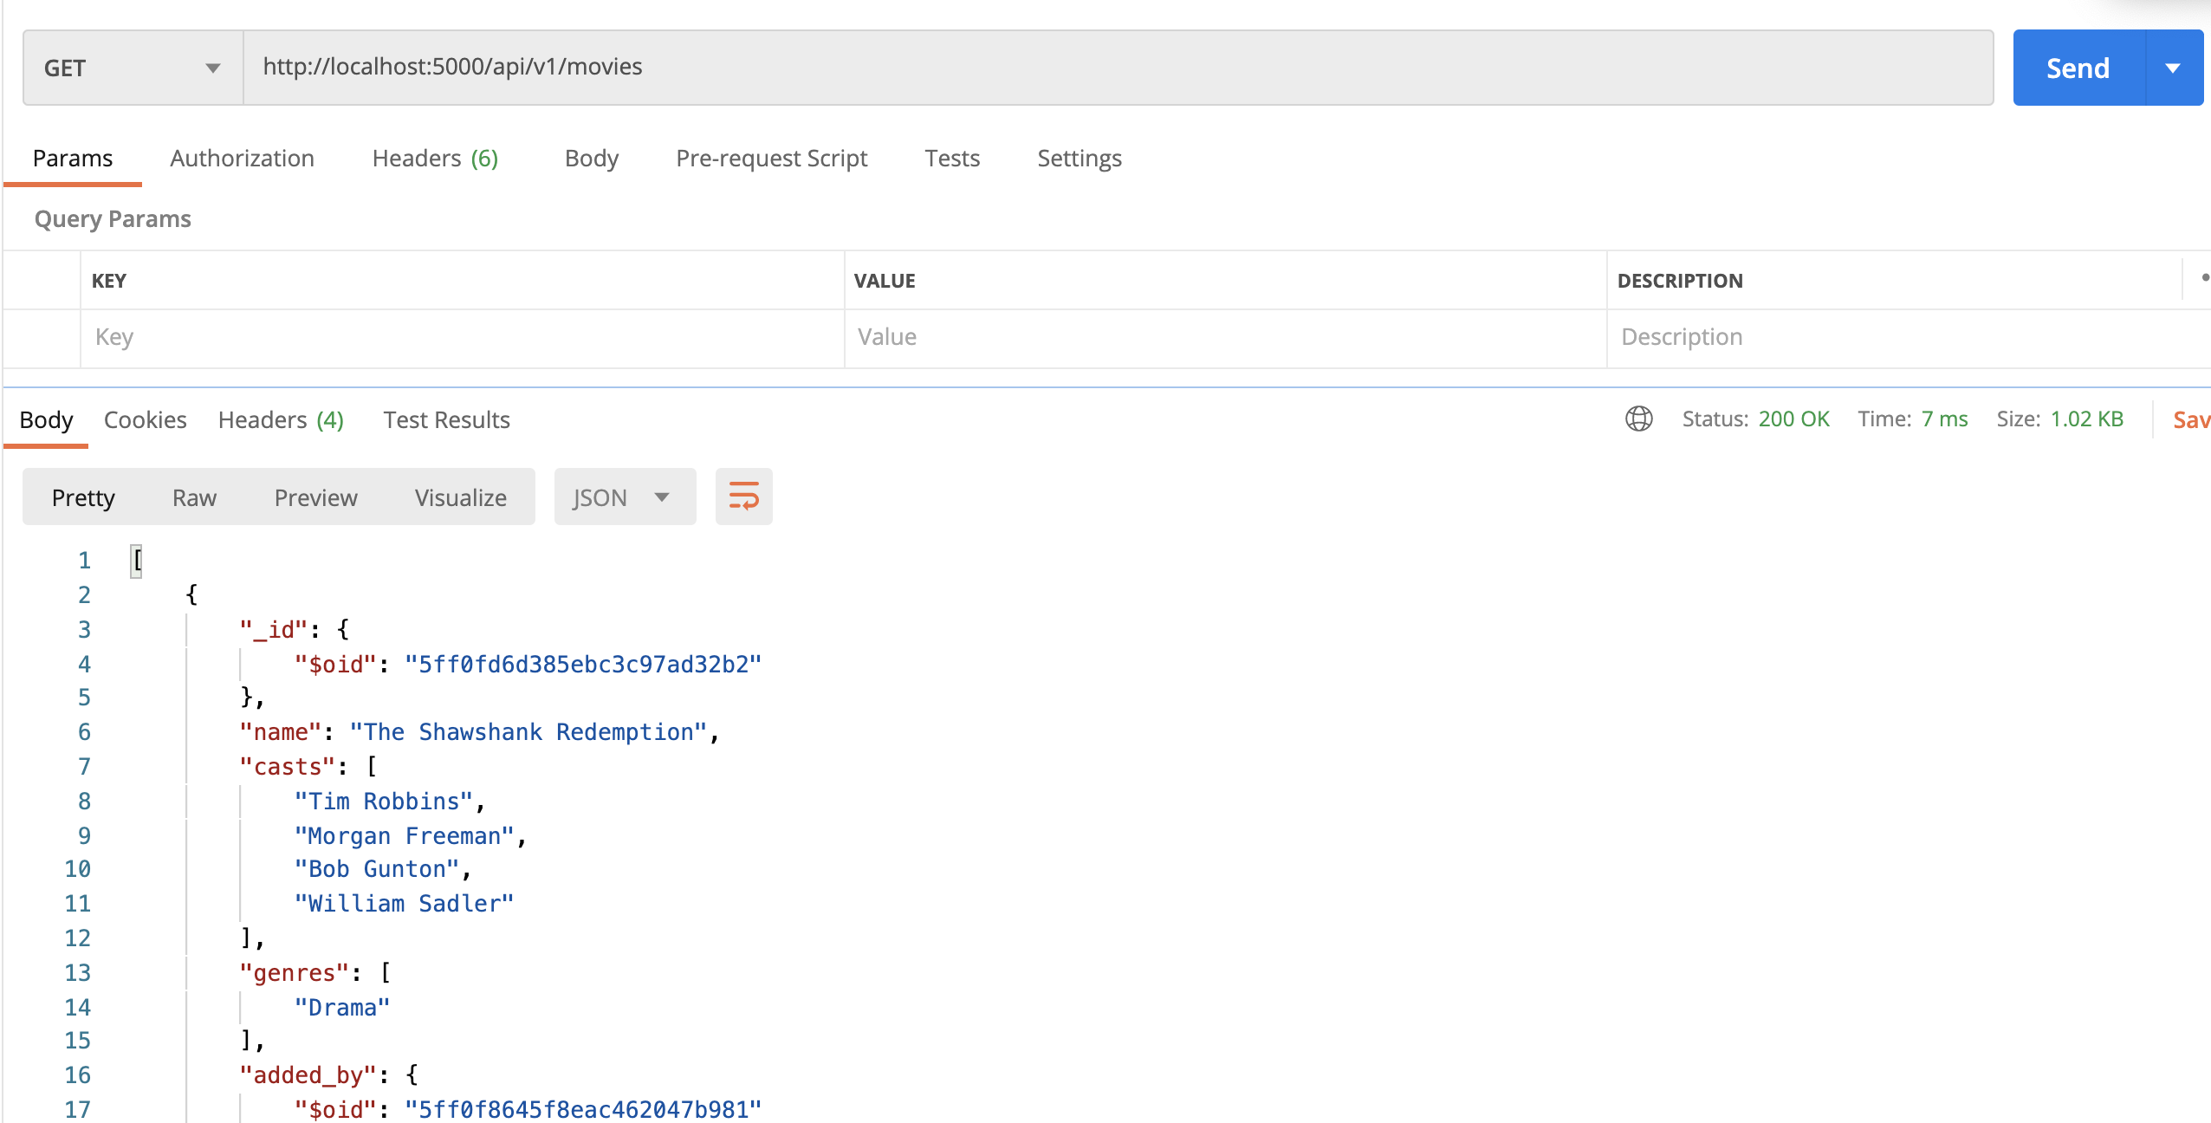Switch response view to Raw
This screenshot has width=2211, height=1123.
click(x=194, y=497)
